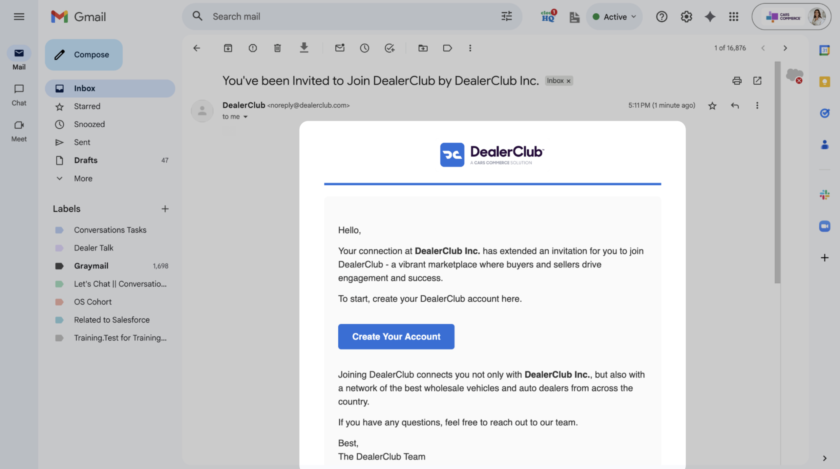This screenshot has width=840, height=469.
Task: Show search options filter
Action: pos(506,16)
